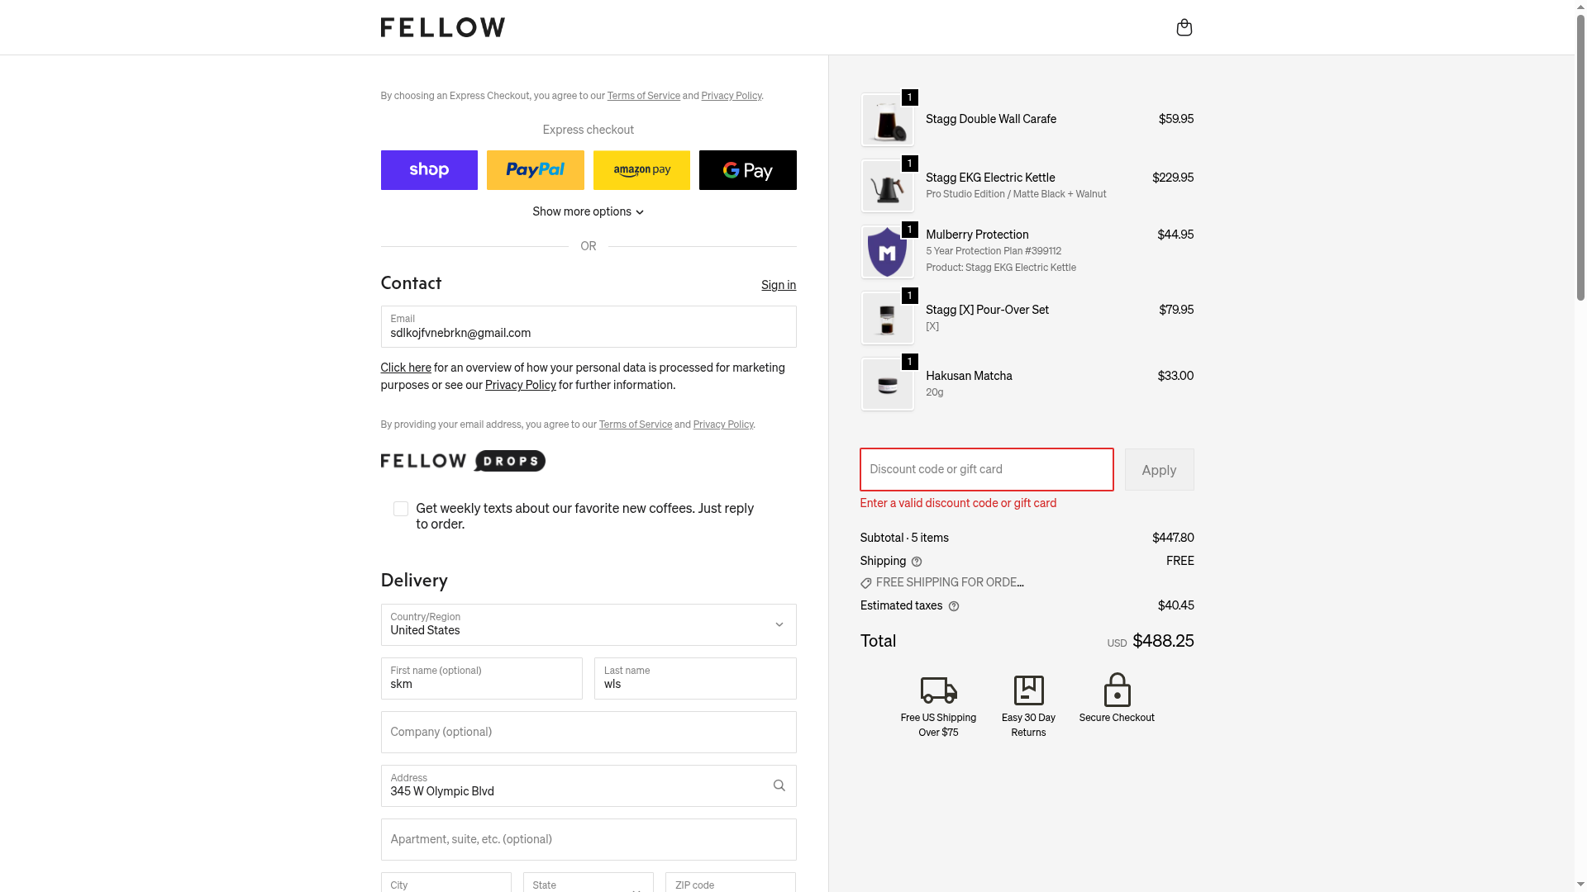This screenshot has height=892, width=1587.
Task: Click the Company (optional) input field
Action: coord(588,732)
